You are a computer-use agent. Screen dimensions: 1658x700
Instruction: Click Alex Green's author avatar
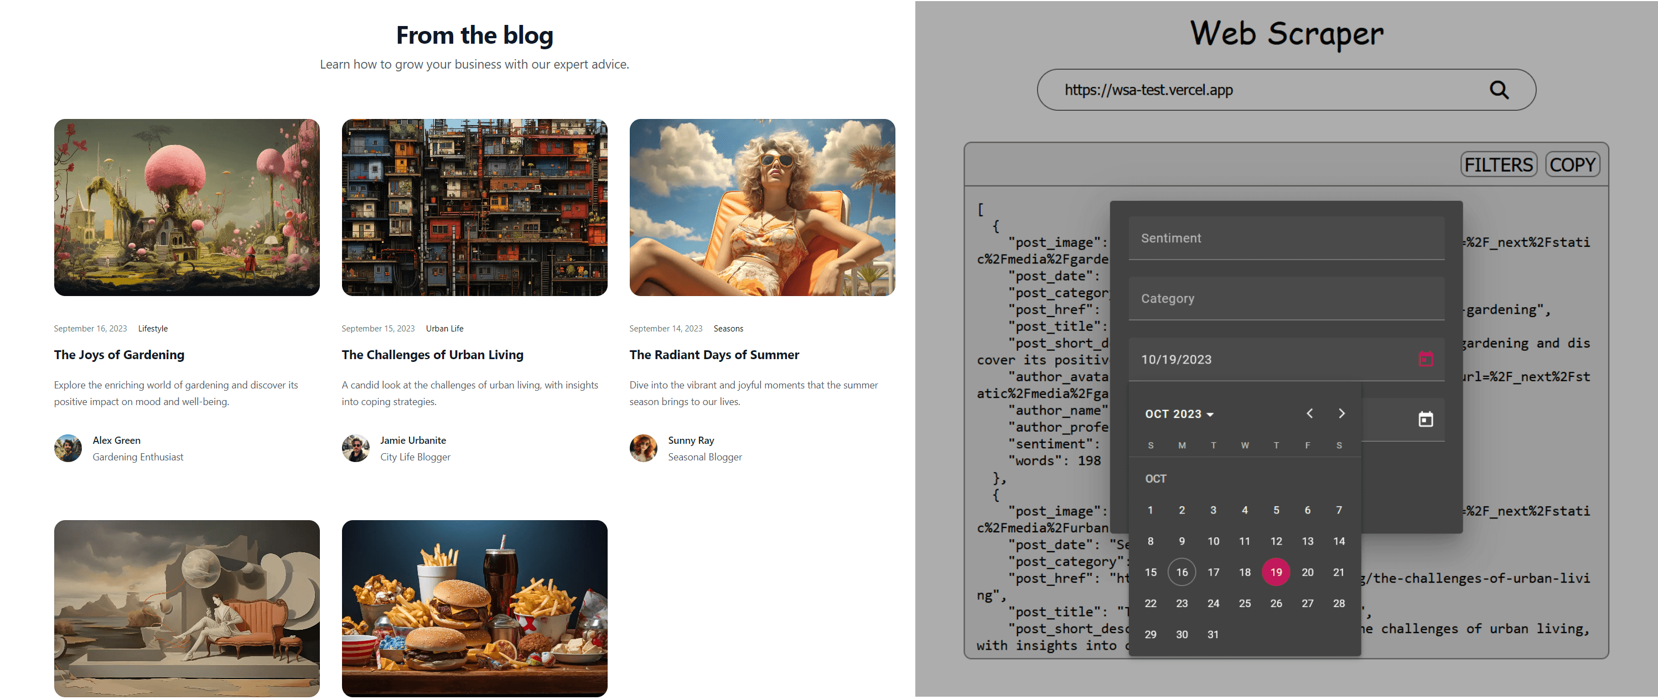(x=68, y=448)
